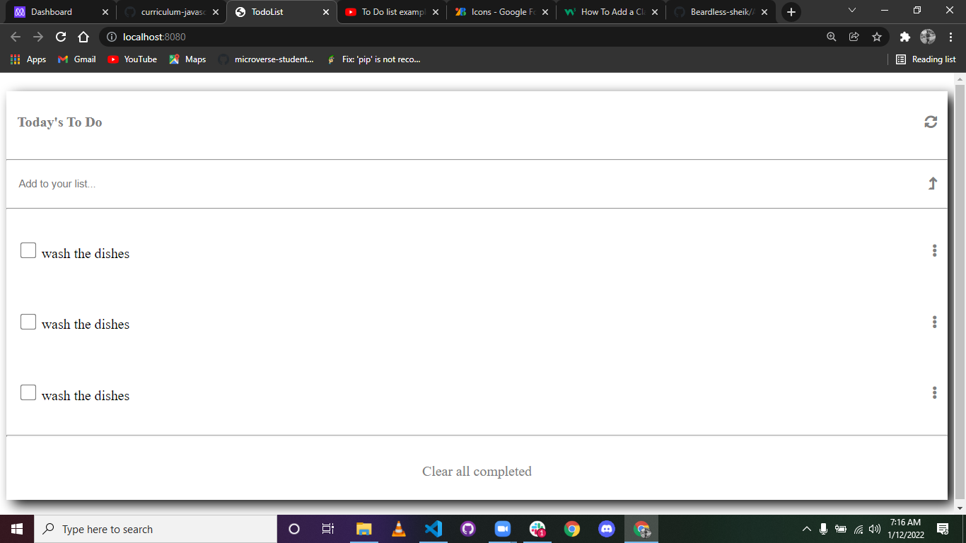Click the Today's To Do heading
Image resolution: width=966 pixels, height=543 pixels.
60,122
